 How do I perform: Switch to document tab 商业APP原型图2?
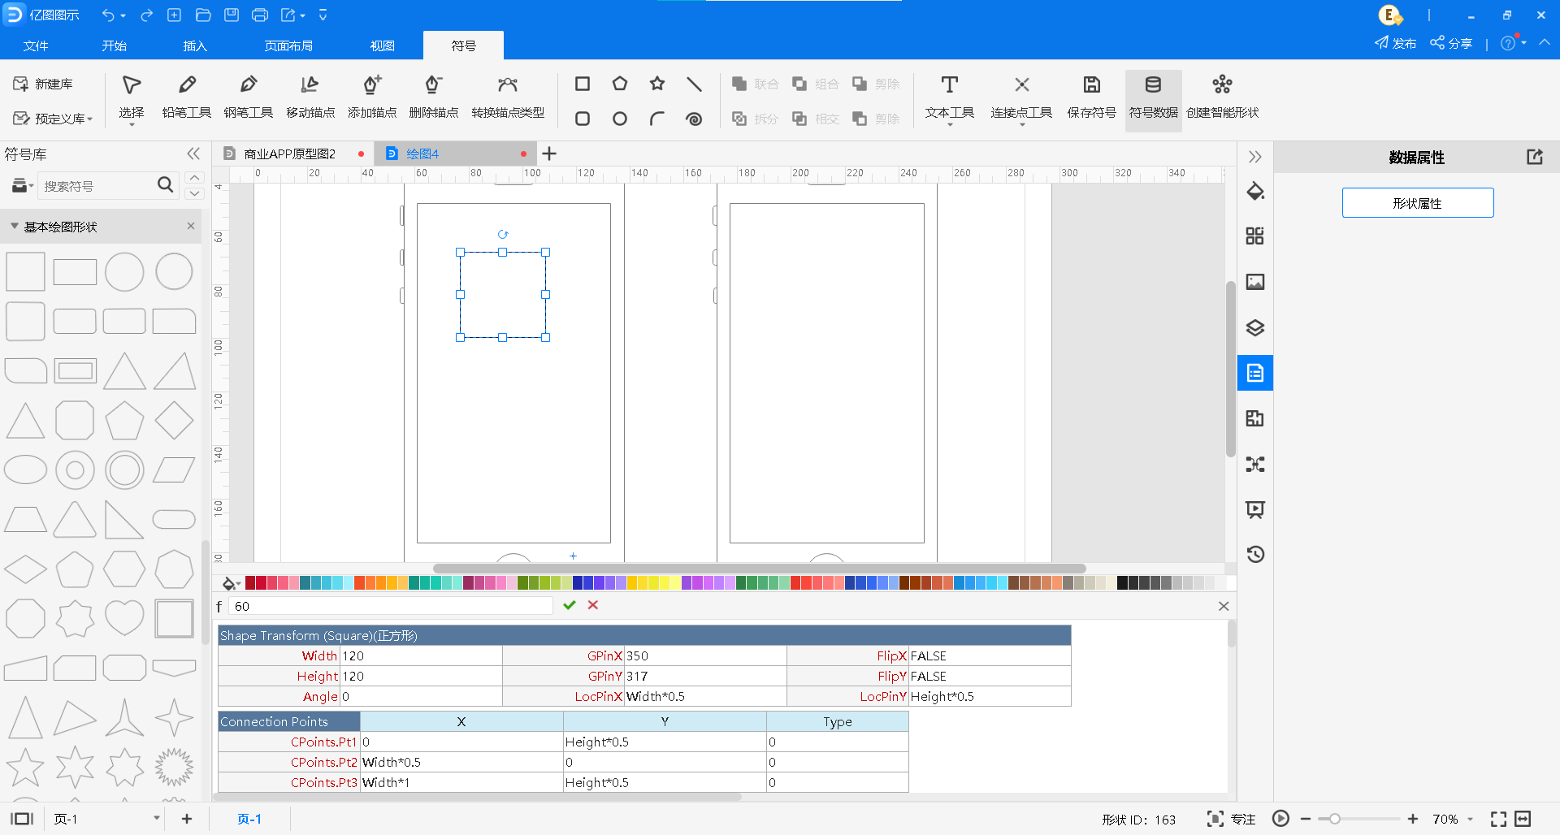[290, 154]
